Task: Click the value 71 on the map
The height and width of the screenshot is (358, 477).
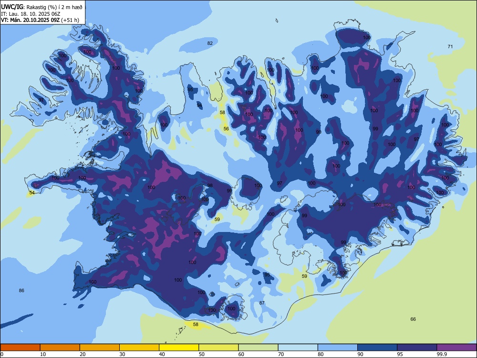Action: pyautogui.click(x=450, y=47)
